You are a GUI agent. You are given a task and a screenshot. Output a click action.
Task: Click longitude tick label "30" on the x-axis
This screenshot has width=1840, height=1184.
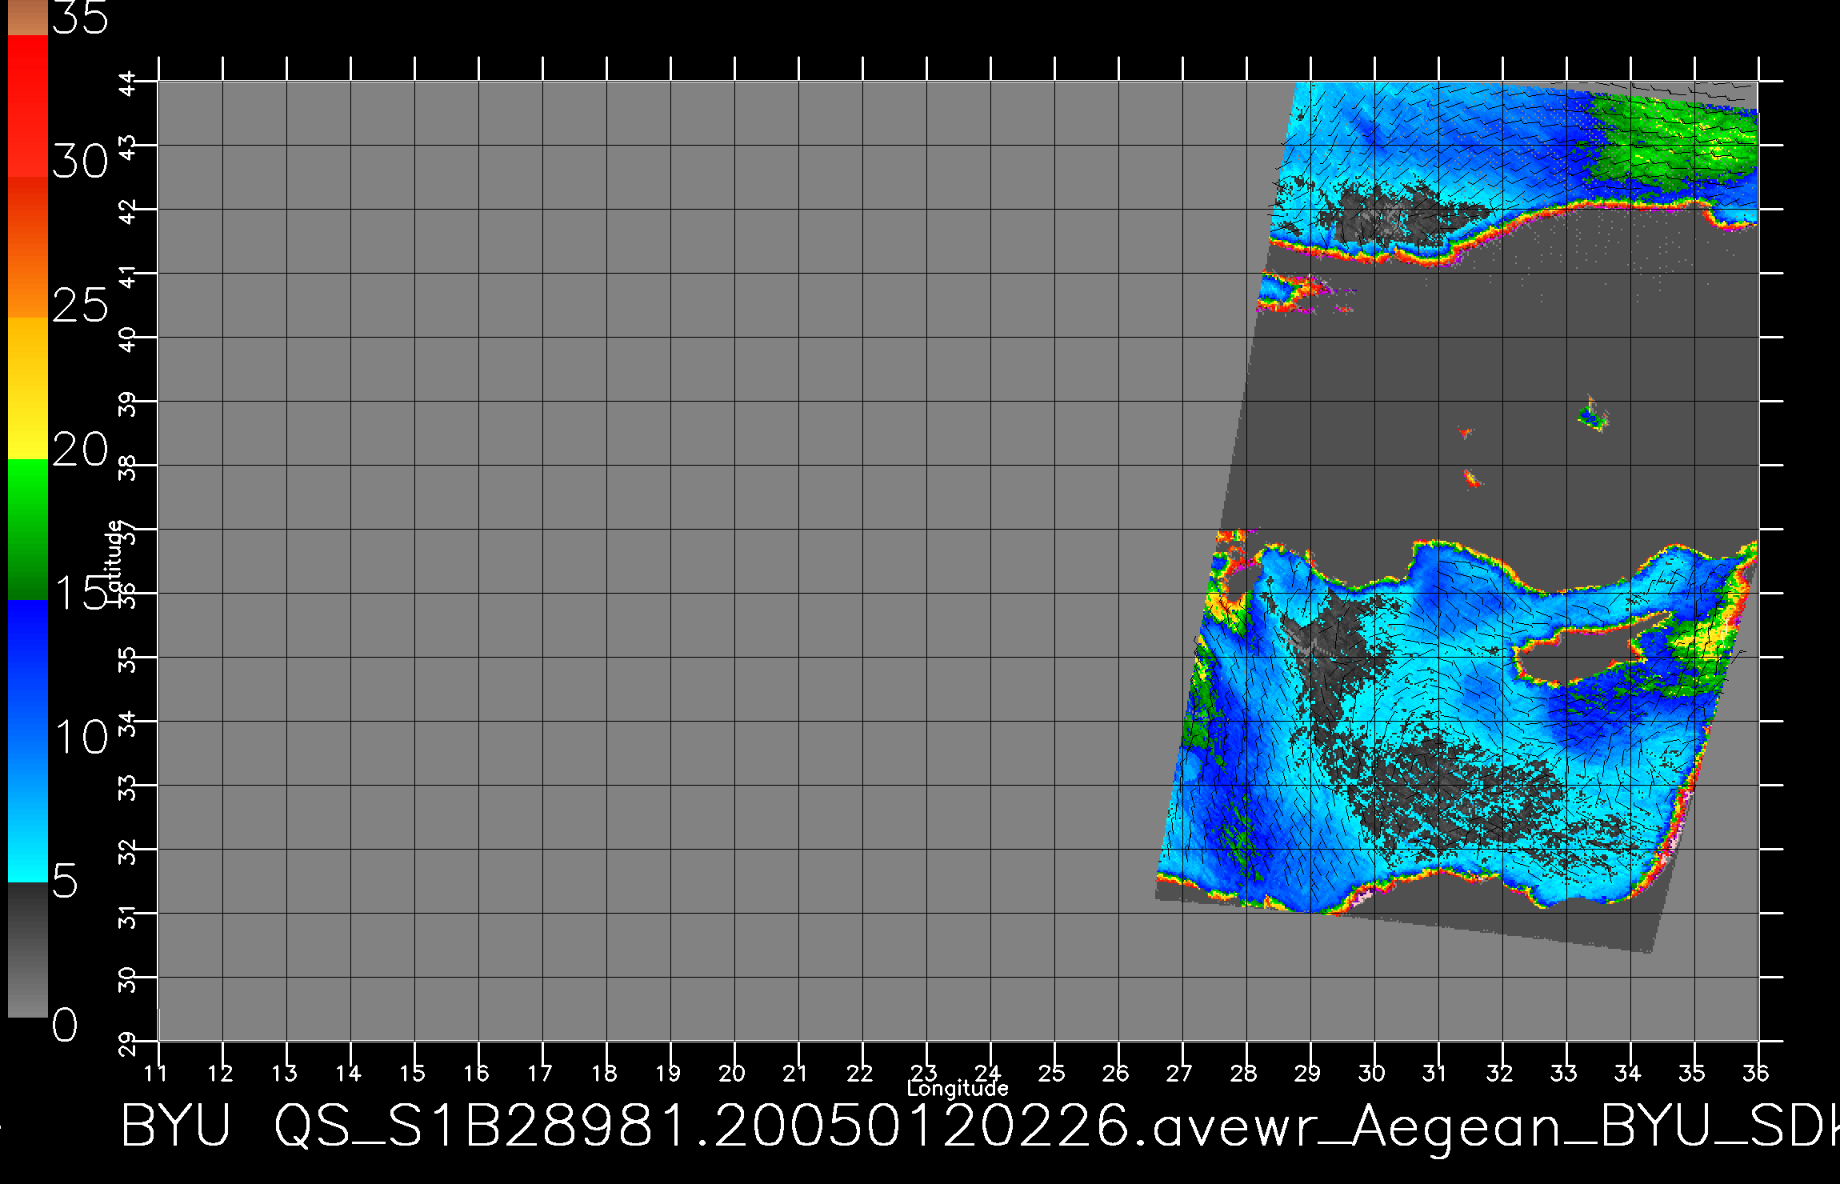[x=1371, y=1073]
